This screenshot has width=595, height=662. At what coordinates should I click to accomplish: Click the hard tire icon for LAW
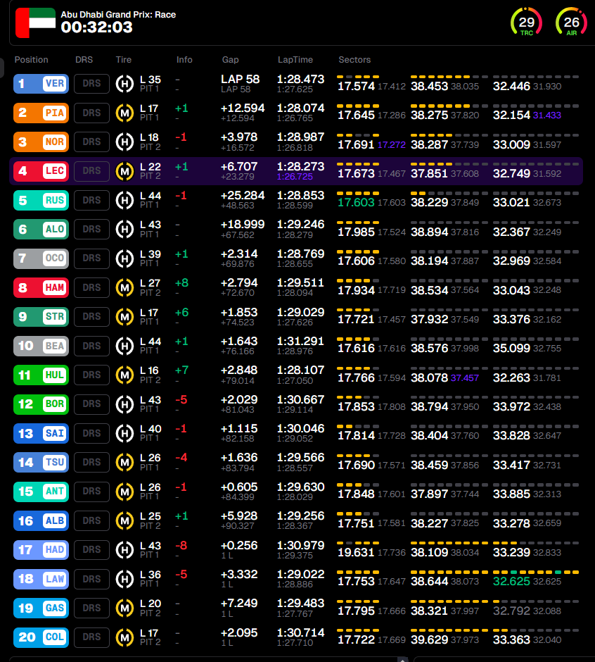124,579
